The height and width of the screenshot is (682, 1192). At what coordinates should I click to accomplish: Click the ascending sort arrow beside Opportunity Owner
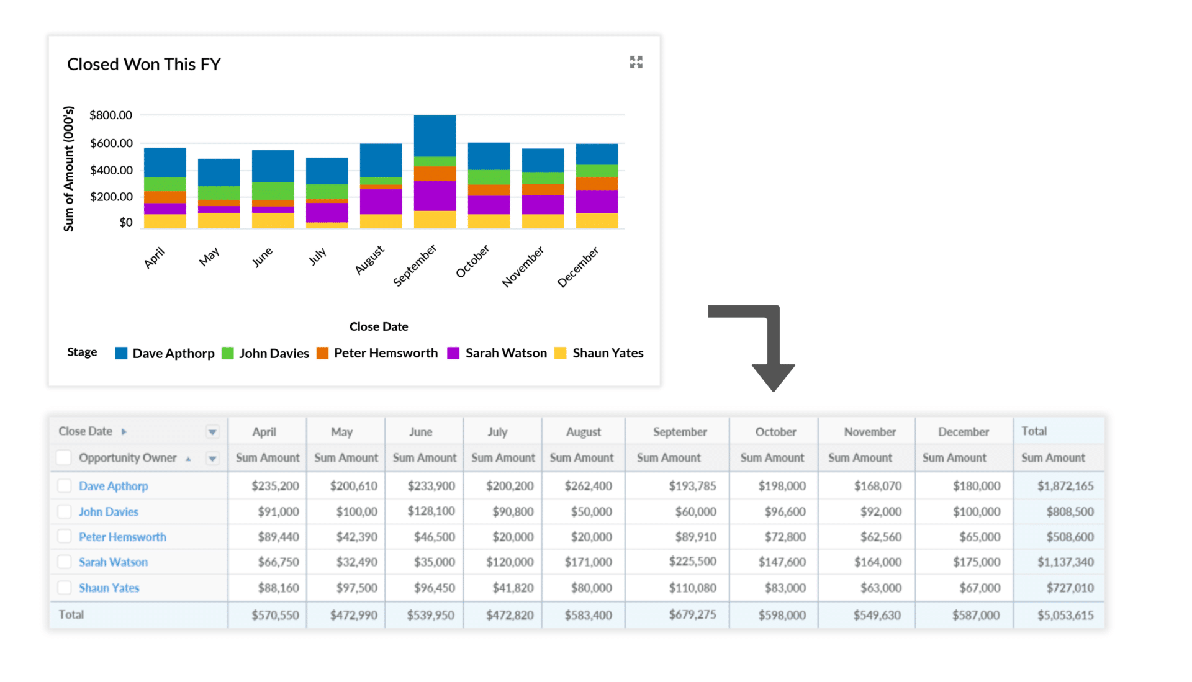[x=188, y=458]
